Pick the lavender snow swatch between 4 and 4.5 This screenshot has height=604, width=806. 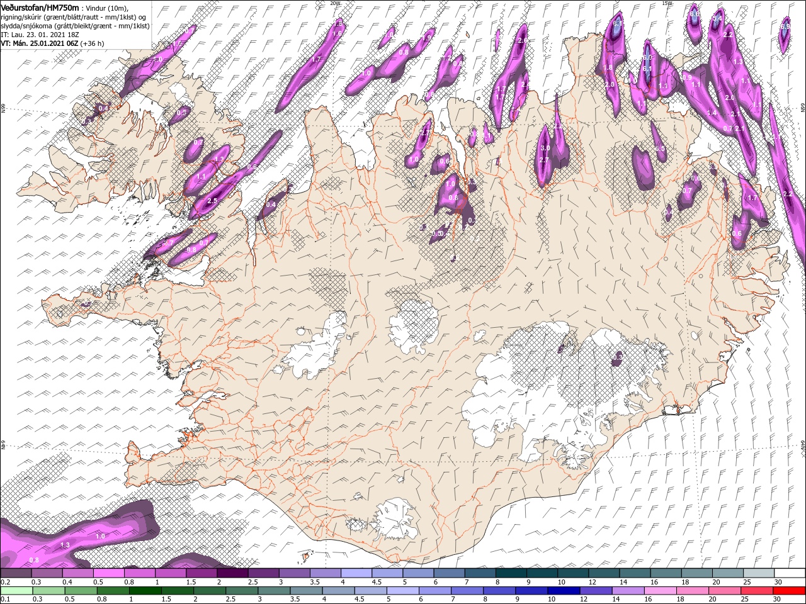[x=356, y=573]
